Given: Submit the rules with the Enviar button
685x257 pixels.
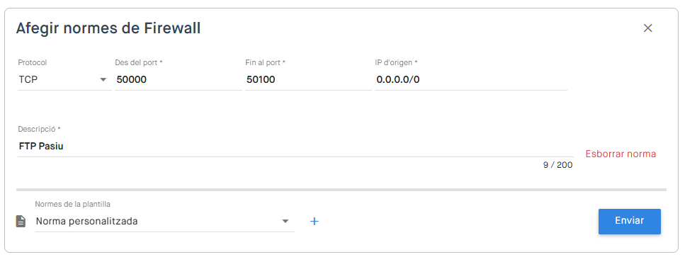Looking at the screenshot, I should [x=630, y=222].
